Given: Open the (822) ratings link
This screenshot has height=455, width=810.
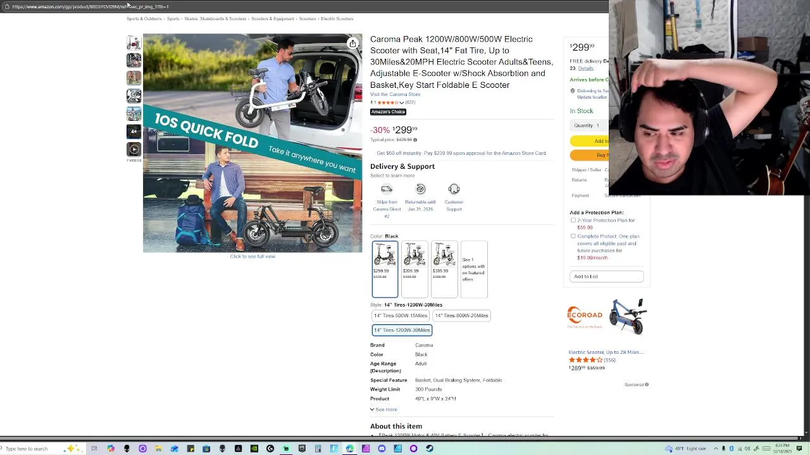Looking at the screenshot, I should click(x=410, y=102).
